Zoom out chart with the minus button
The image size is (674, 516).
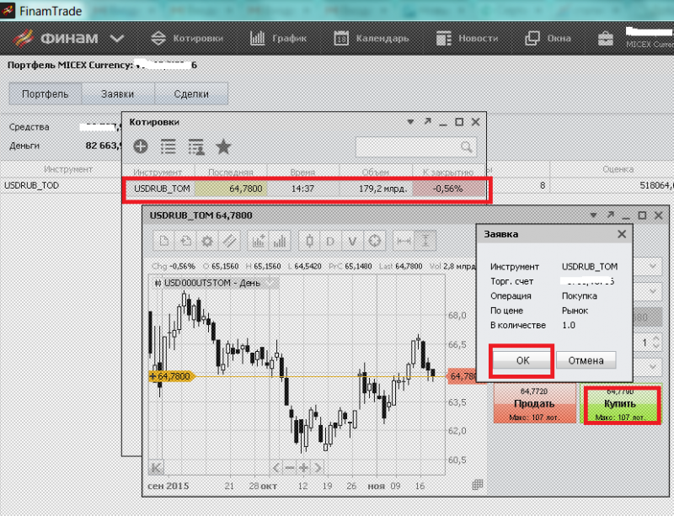coord(290,467)
